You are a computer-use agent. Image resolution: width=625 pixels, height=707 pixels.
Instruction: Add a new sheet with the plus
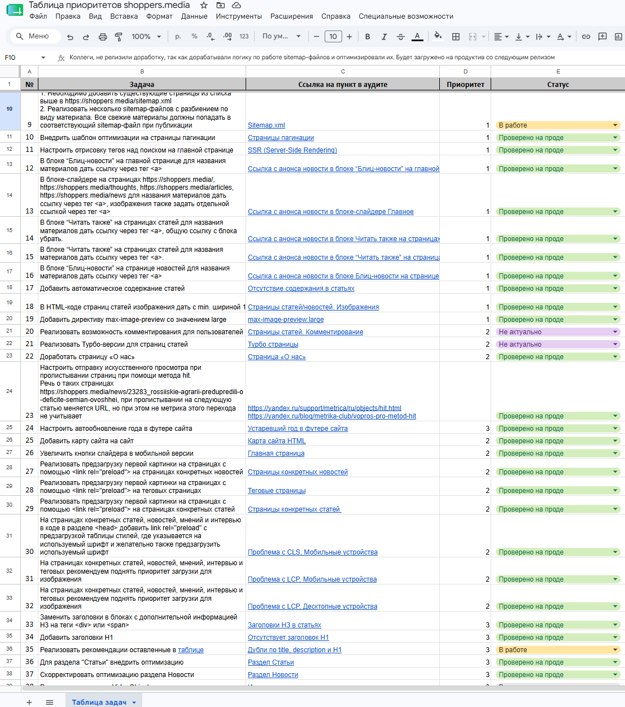(29, 702)
